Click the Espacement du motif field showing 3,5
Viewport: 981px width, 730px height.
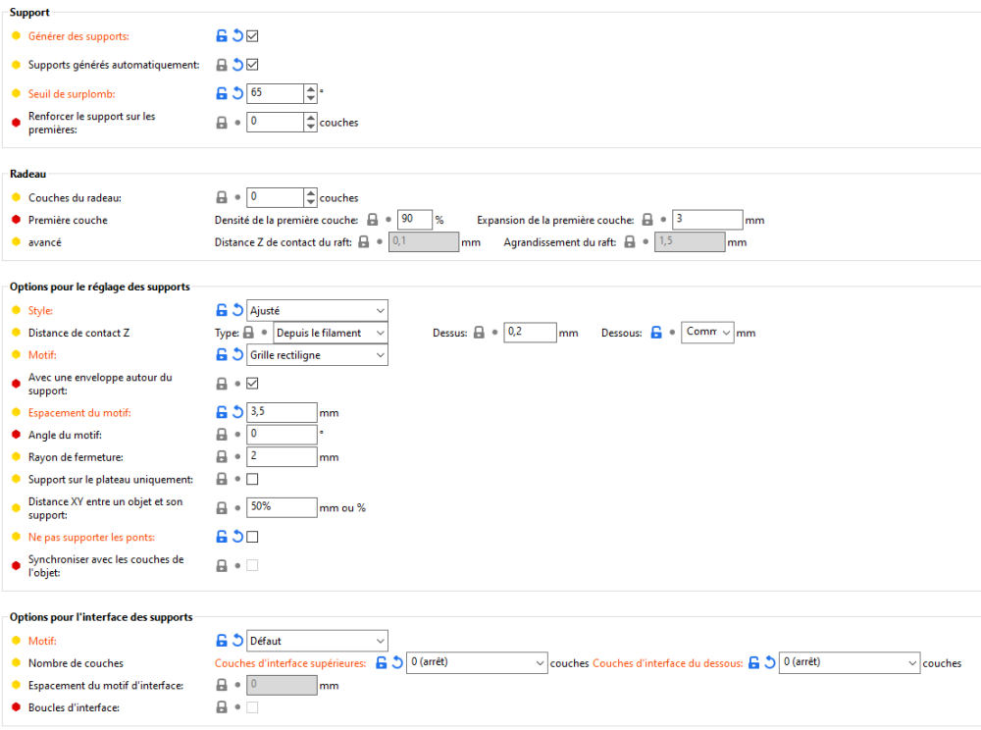tap(282, 412)
